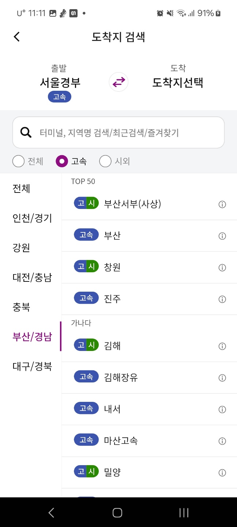Tap the back arrow at top left
Screen dimensions: 237x527
pyautogui.click(x=16, y=37)
